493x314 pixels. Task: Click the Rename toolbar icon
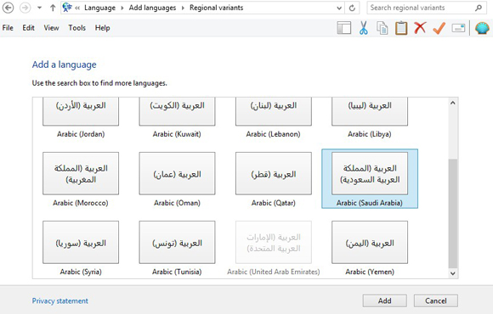(x=458, y=28)
